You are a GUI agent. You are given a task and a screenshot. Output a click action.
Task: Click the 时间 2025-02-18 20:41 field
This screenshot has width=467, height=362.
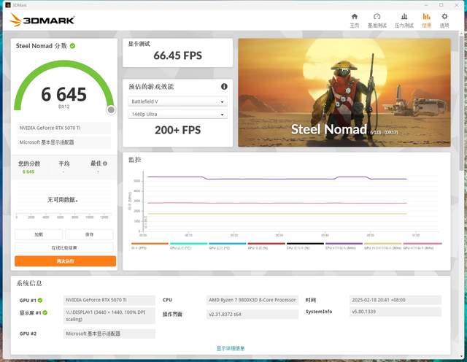click(x=395, y=300)
